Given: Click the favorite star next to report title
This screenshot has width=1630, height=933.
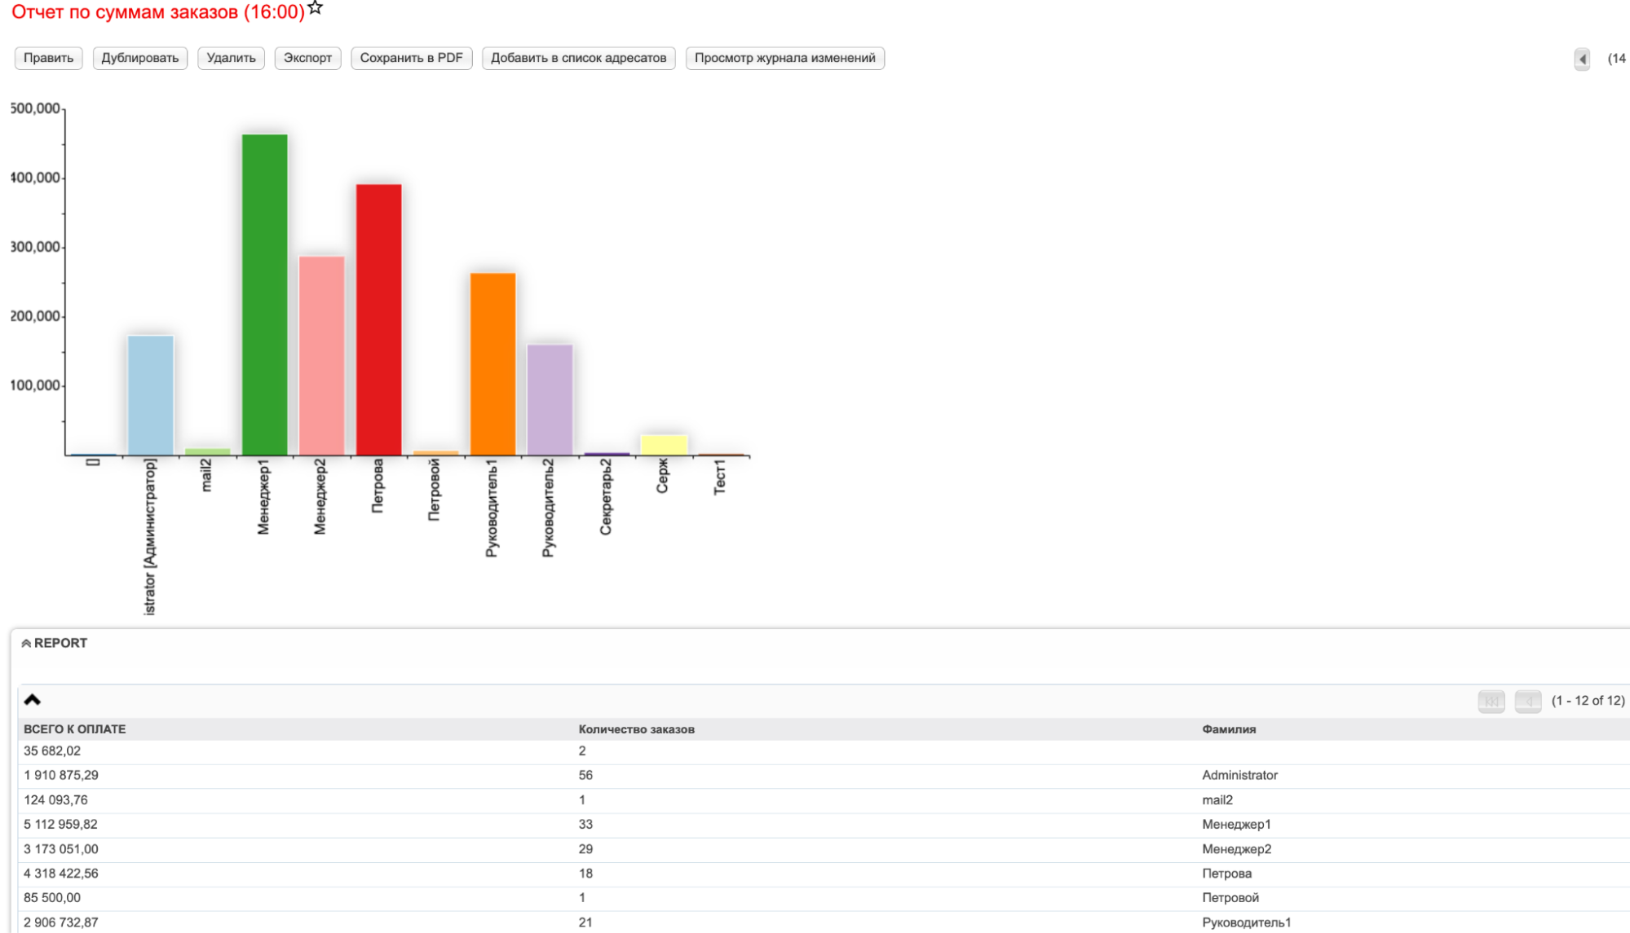Looking at the screenshot, I should pos(316,8).
